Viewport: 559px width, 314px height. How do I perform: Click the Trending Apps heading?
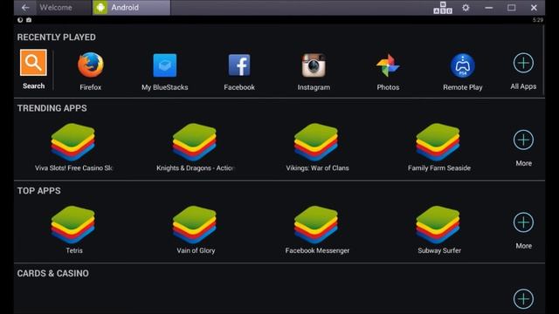(x=52, y=108)
